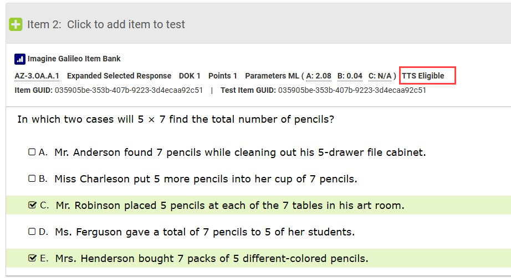Viewport: 511px width, 278px height.
Task: Select the Ms. Ferguson answer text
Action: point(205,232)
